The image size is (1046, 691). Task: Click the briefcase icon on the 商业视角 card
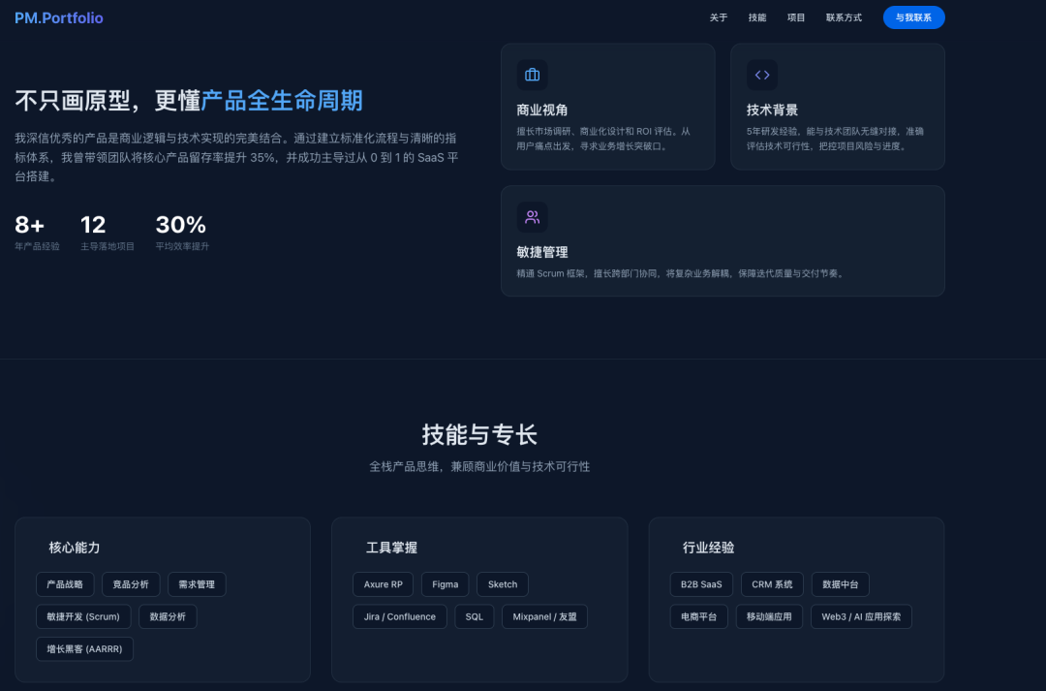[x=532, y=74]
